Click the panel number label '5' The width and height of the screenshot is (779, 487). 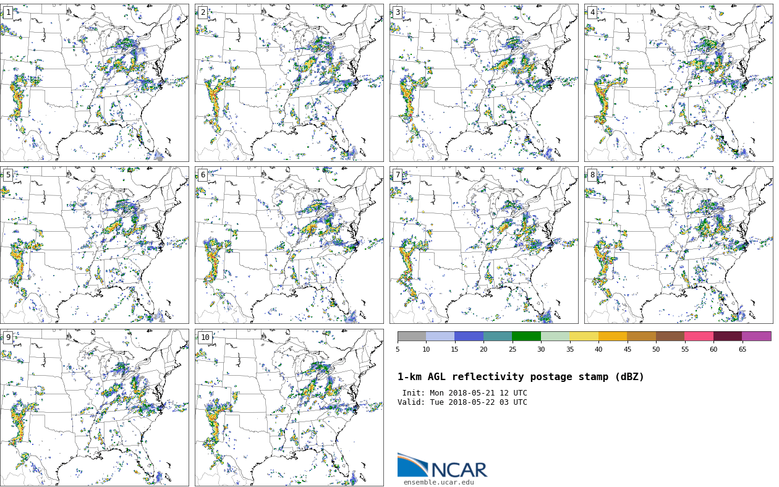click(8, 175)
